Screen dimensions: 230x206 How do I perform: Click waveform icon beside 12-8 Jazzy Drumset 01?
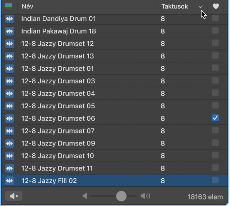pyautogui.click(x=10, y=69)
